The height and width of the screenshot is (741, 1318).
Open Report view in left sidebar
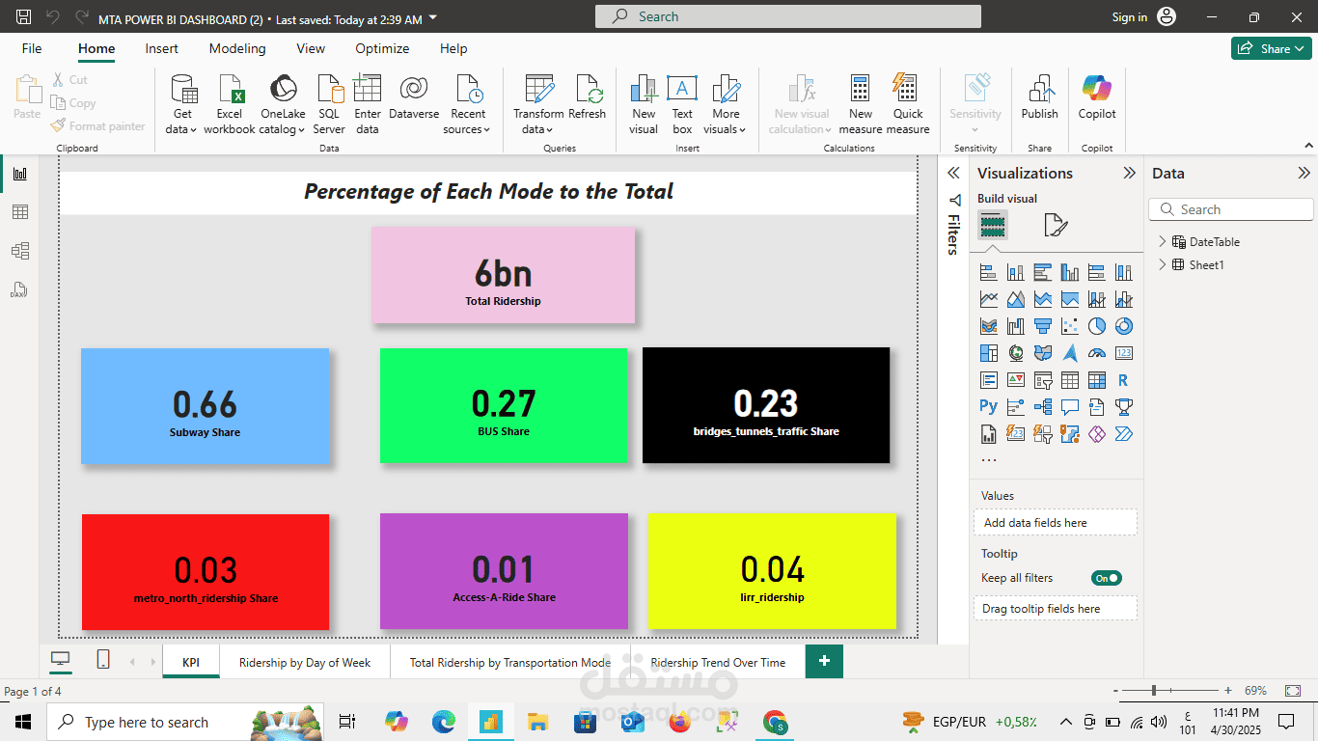point(19,174)
